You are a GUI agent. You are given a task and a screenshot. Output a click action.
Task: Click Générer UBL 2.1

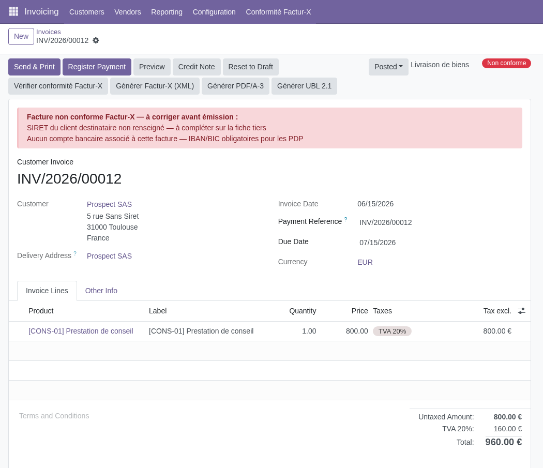pyautogui.click(x=304, y=86)
